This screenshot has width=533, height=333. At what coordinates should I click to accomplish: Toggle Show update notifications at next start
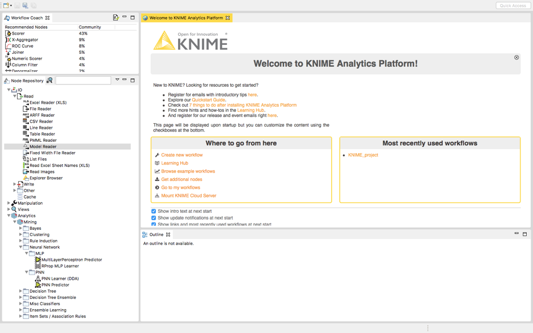154,218
